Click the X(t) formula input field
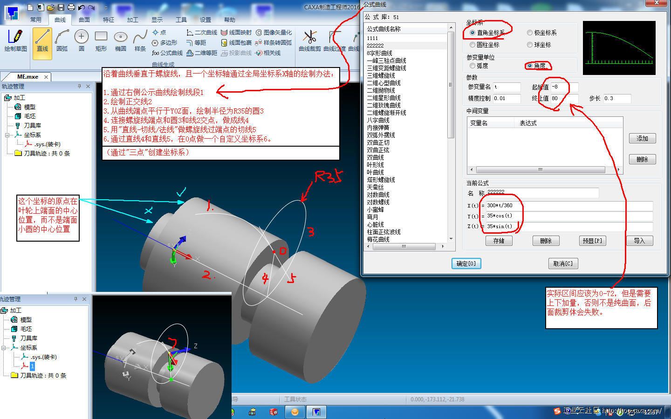The height and width of the screenshot is (419, 671). tap(569, 205)
